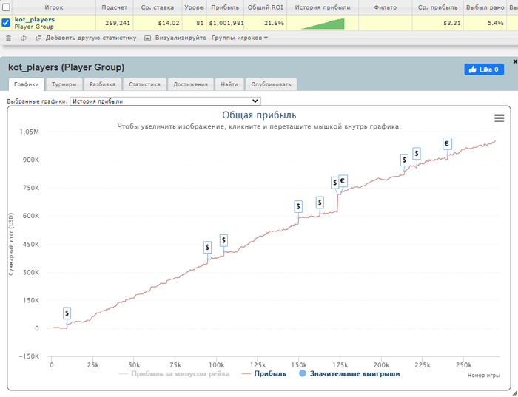Sort by the Подсчет column header

coord(114,7)
